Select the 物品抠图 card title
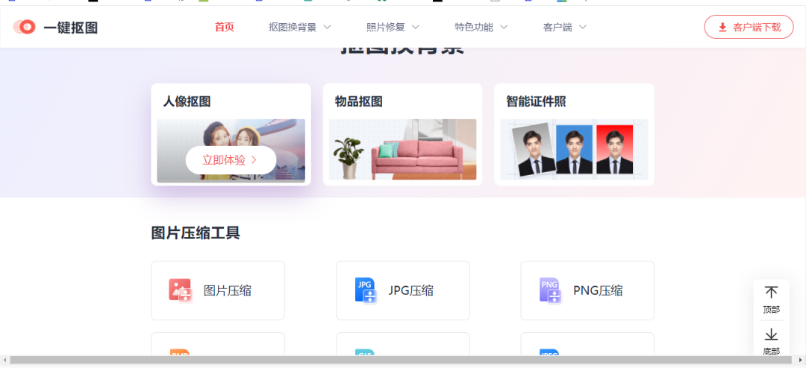The height and width of the screenshot is (368, 806). [359, 101]
